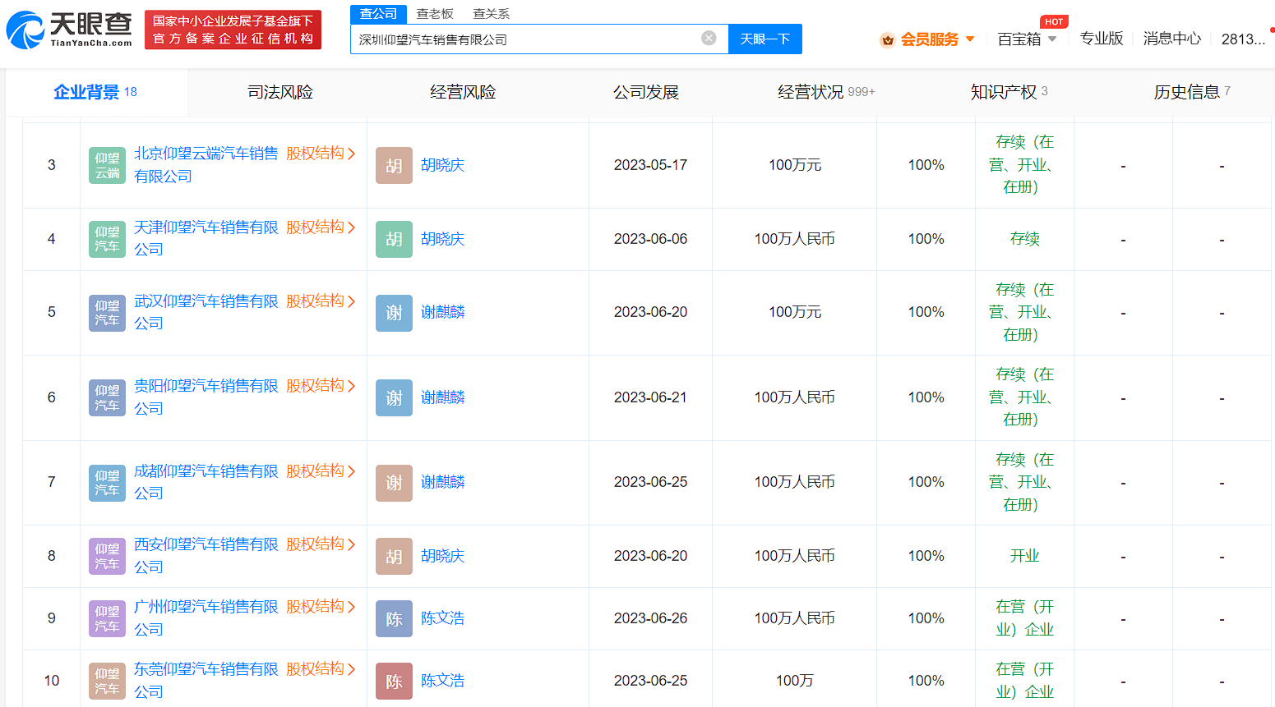
Task: Open 天津仰望汽车销售 company logo thumbnail
Action: click(107, 239)
